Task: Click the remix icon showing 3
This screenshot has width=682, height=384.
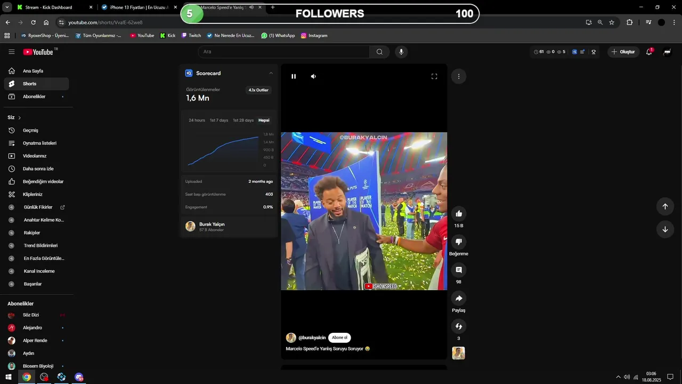Action: [459, 326]
